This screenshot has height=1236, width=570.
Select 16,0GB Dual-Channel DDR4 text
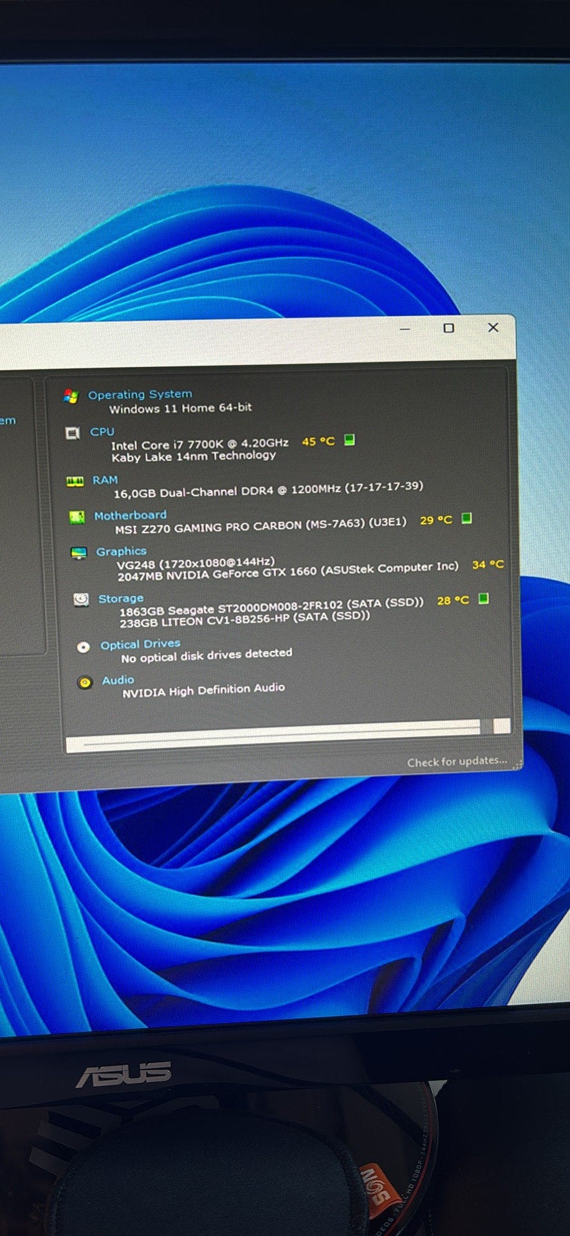point(268,490)
